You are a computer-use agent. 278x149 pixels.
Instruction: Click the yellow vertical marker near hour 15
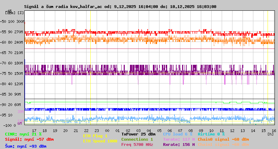pos(268,69)
